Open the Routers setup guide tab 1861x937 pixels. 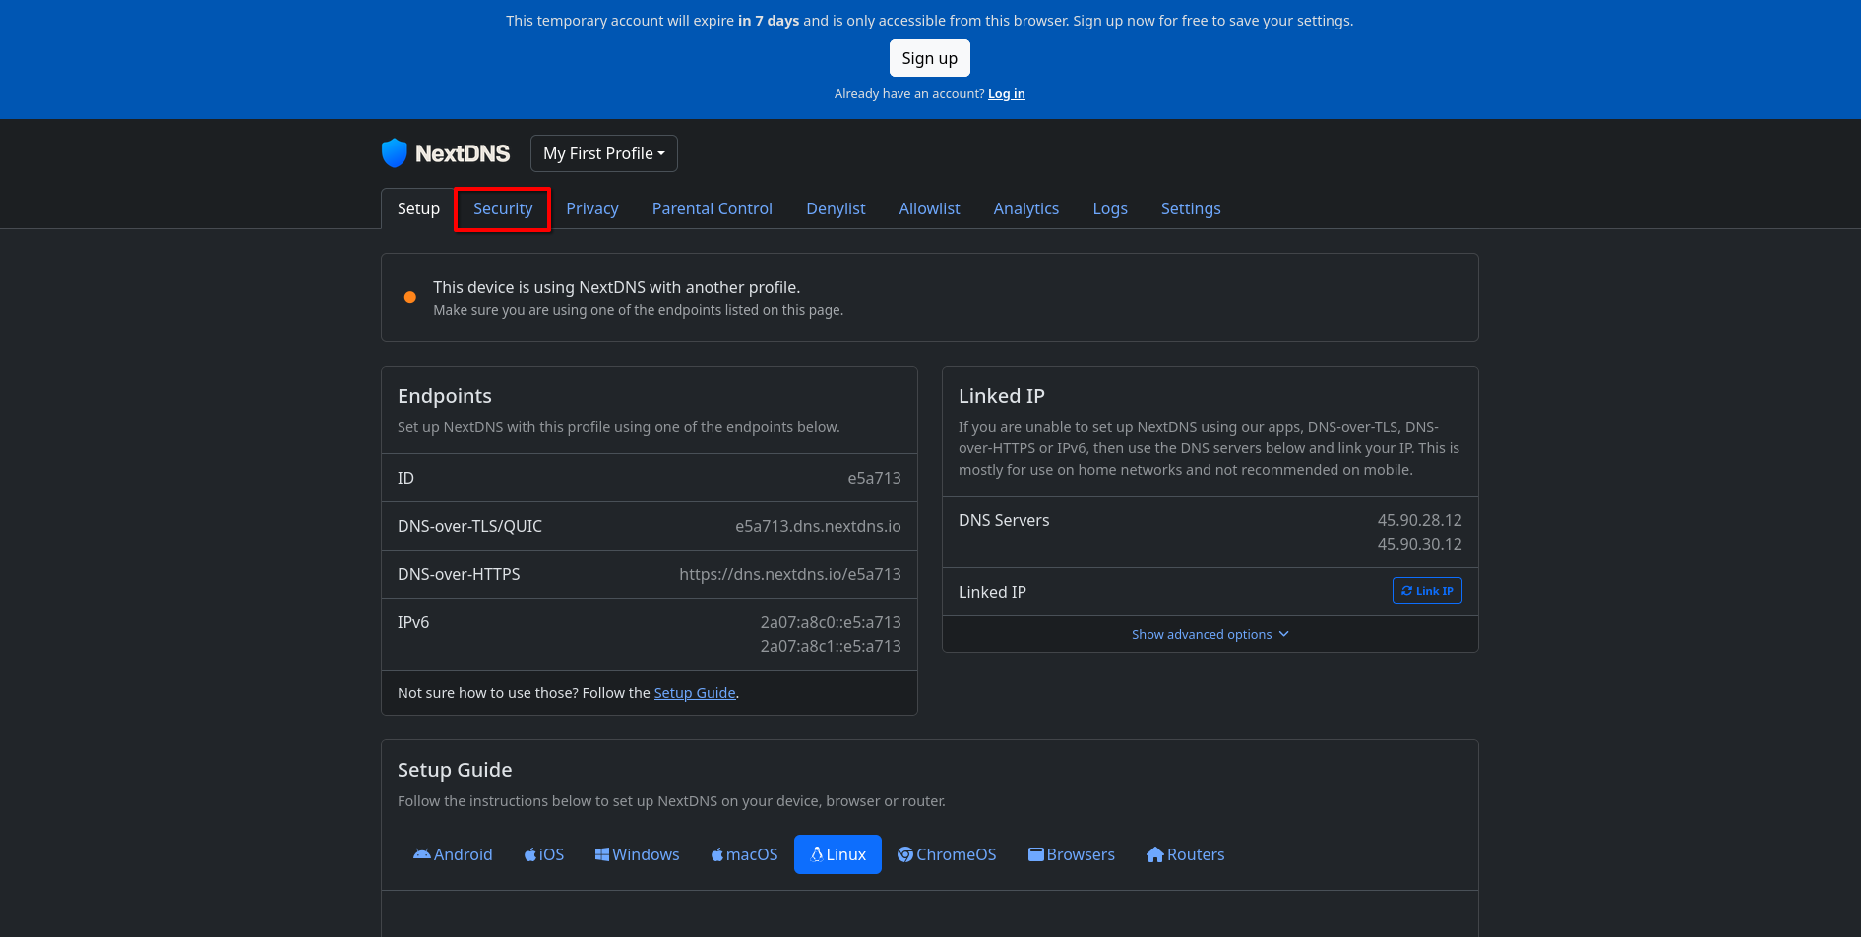(1185, 854)
